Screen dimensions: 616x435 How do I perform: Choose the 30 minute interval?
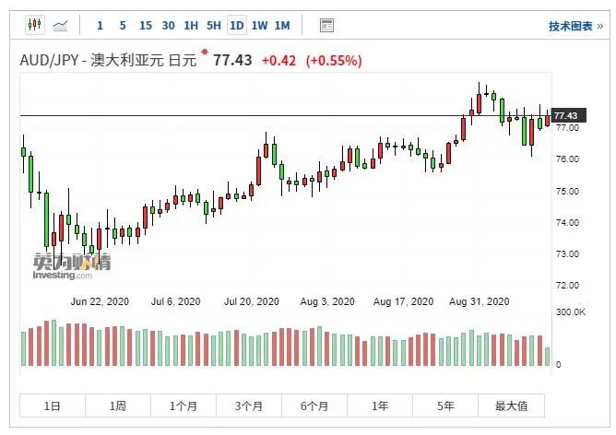pyautogui.click(x=168, y=26)
